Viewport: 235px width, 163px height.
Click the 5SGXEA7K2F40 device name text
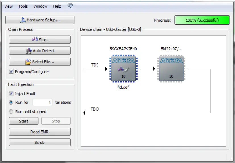pyautogui.click(x=123, y=49)
